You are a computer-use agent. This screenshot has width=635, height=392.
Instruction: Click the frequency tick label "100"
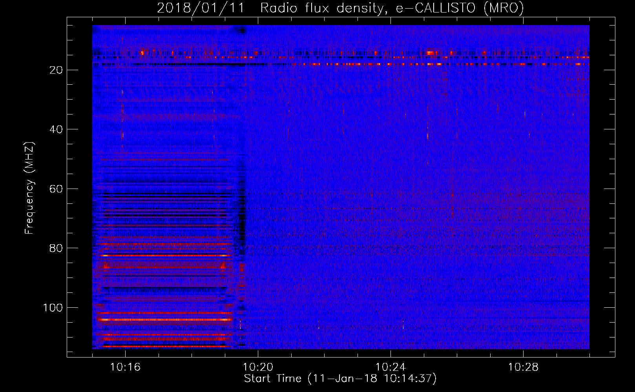tap(53, 308)
